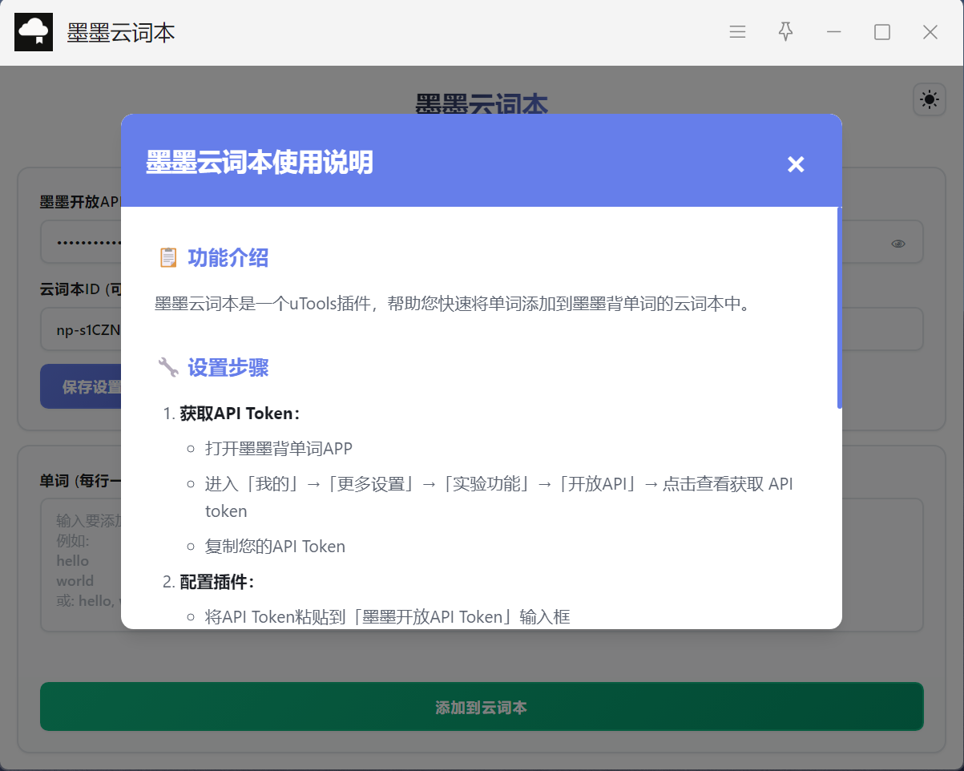This screenshot has width=964, height=771.
Task: Click the 配置插件 step title
Action: point(217,582)
